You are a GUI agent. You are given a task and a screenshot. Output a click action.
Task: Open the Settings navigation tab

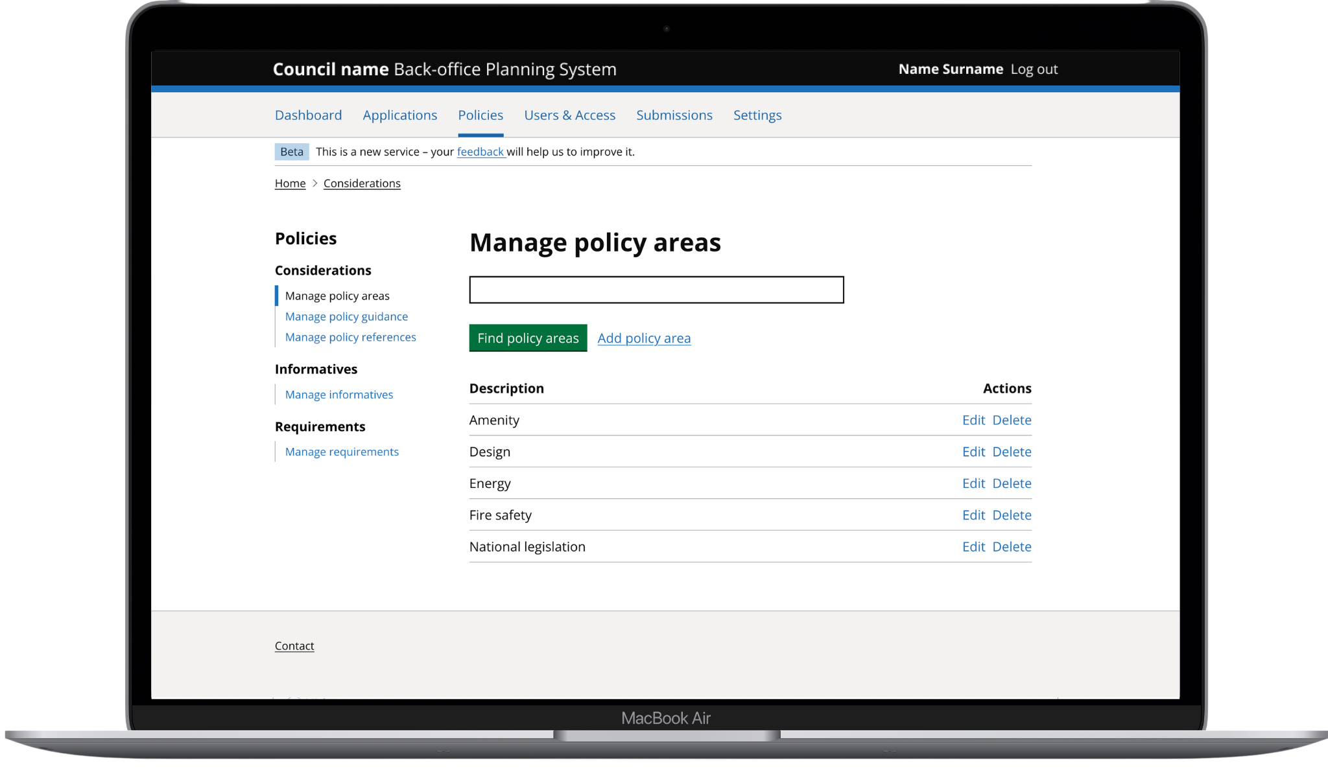point(757,115)
